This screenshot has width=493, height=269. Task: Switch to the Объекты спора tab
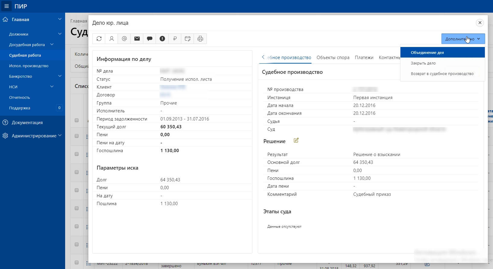click(x=333, y=58)
